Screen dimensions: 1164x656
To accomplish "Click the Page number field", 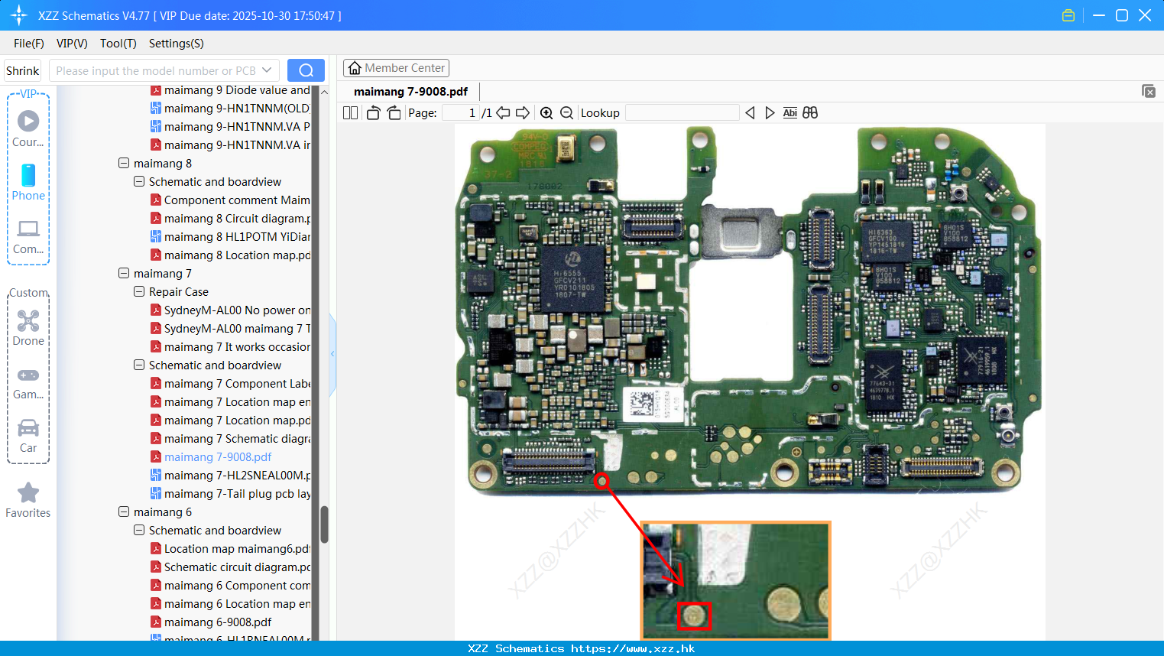I will coord(460,112).
